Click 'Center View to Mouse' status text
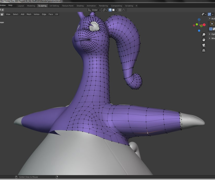The height and width of the screenshot is (180, 215). coord(28,177)
